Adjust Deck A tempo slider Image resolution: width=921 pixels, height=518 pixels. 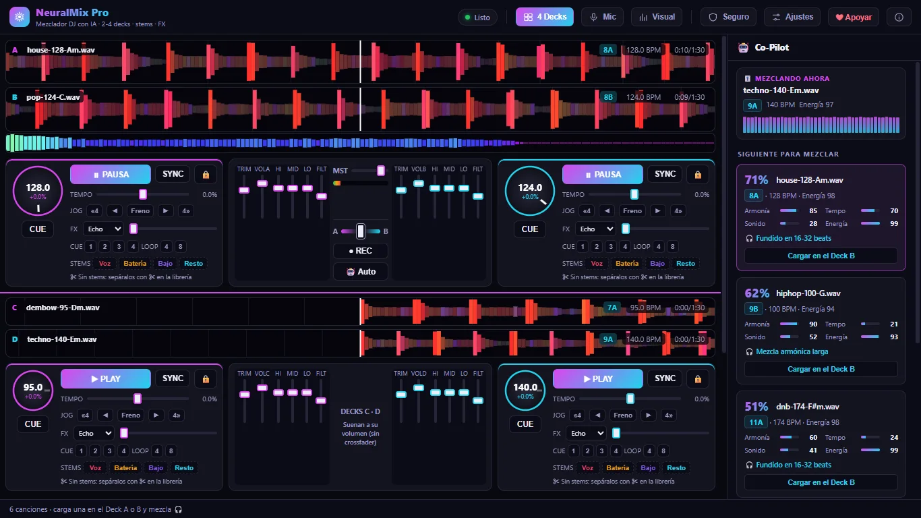[142, 194]
